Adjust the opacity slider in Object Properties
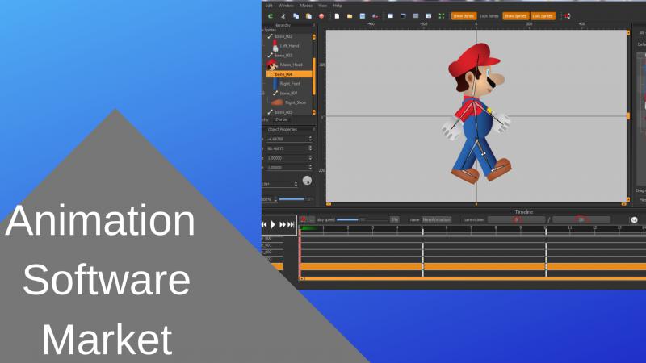Image resolution: width=646 pixels, height=363 pixels. (292, 199)
